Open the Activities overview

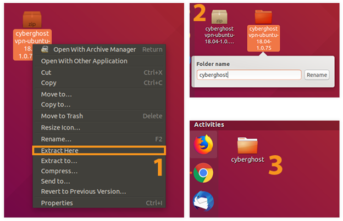(x=209, y=124)
